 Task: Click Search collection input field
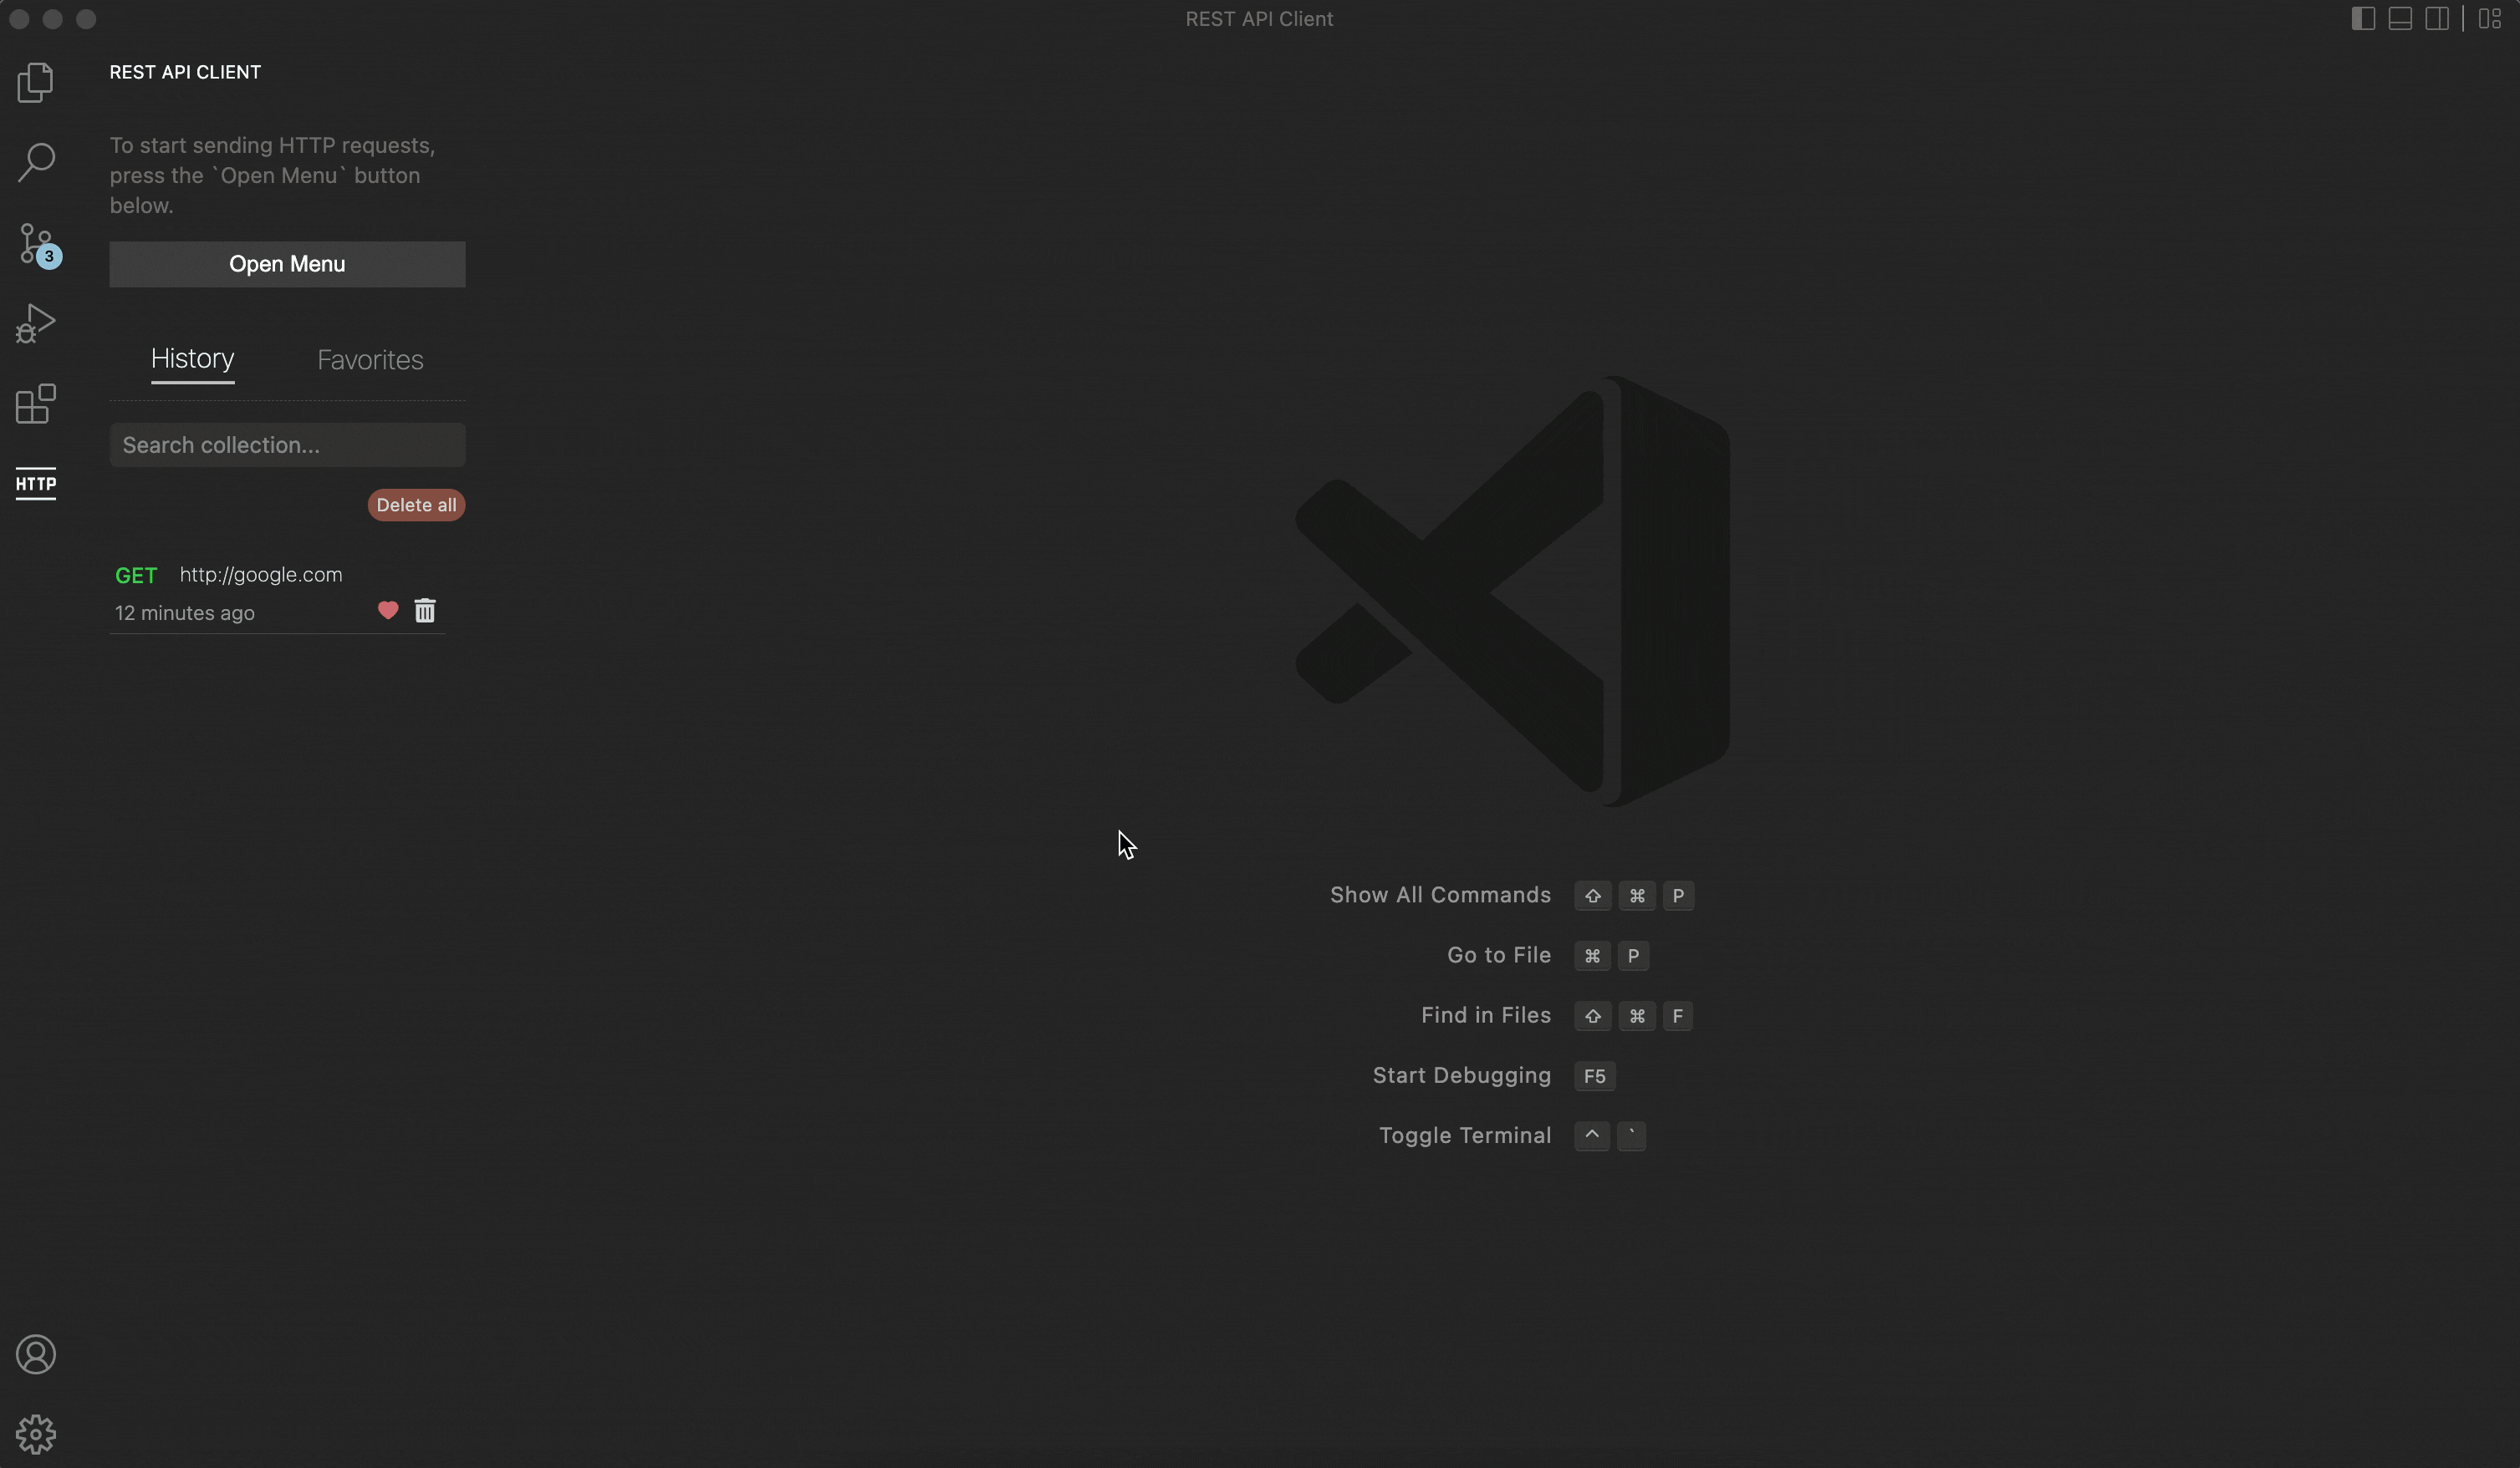[287, 445]
